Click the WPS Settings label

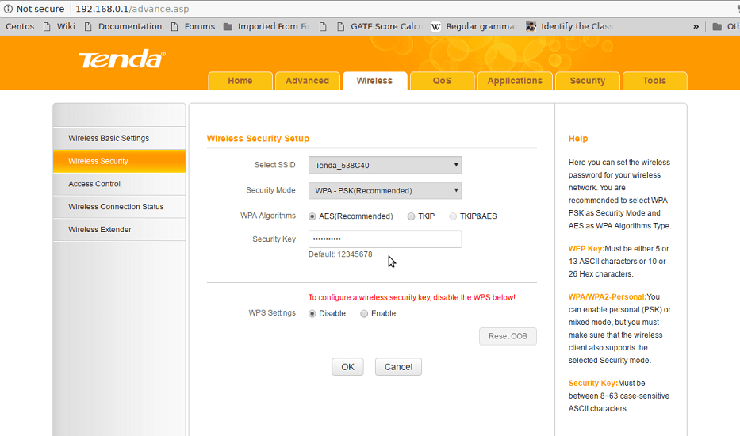click(272, 313)
